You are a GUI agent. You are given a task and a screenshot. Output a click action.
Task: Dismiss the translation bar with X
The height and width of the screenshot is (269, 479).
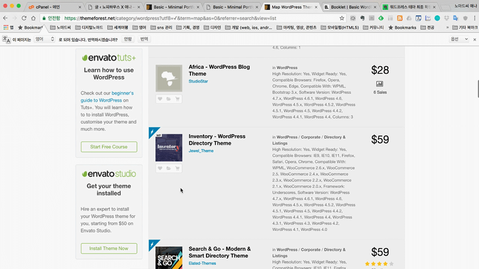click(475, 40)
